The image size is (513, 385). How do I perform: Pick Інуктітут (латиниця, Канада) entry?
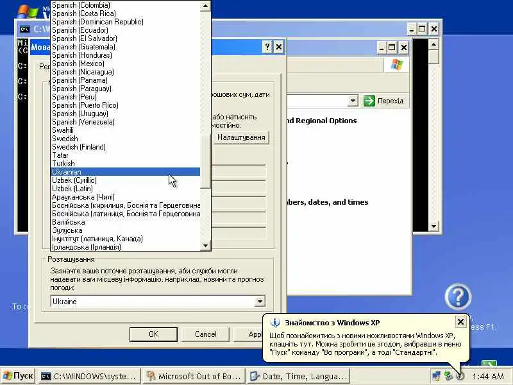[126, 239]
